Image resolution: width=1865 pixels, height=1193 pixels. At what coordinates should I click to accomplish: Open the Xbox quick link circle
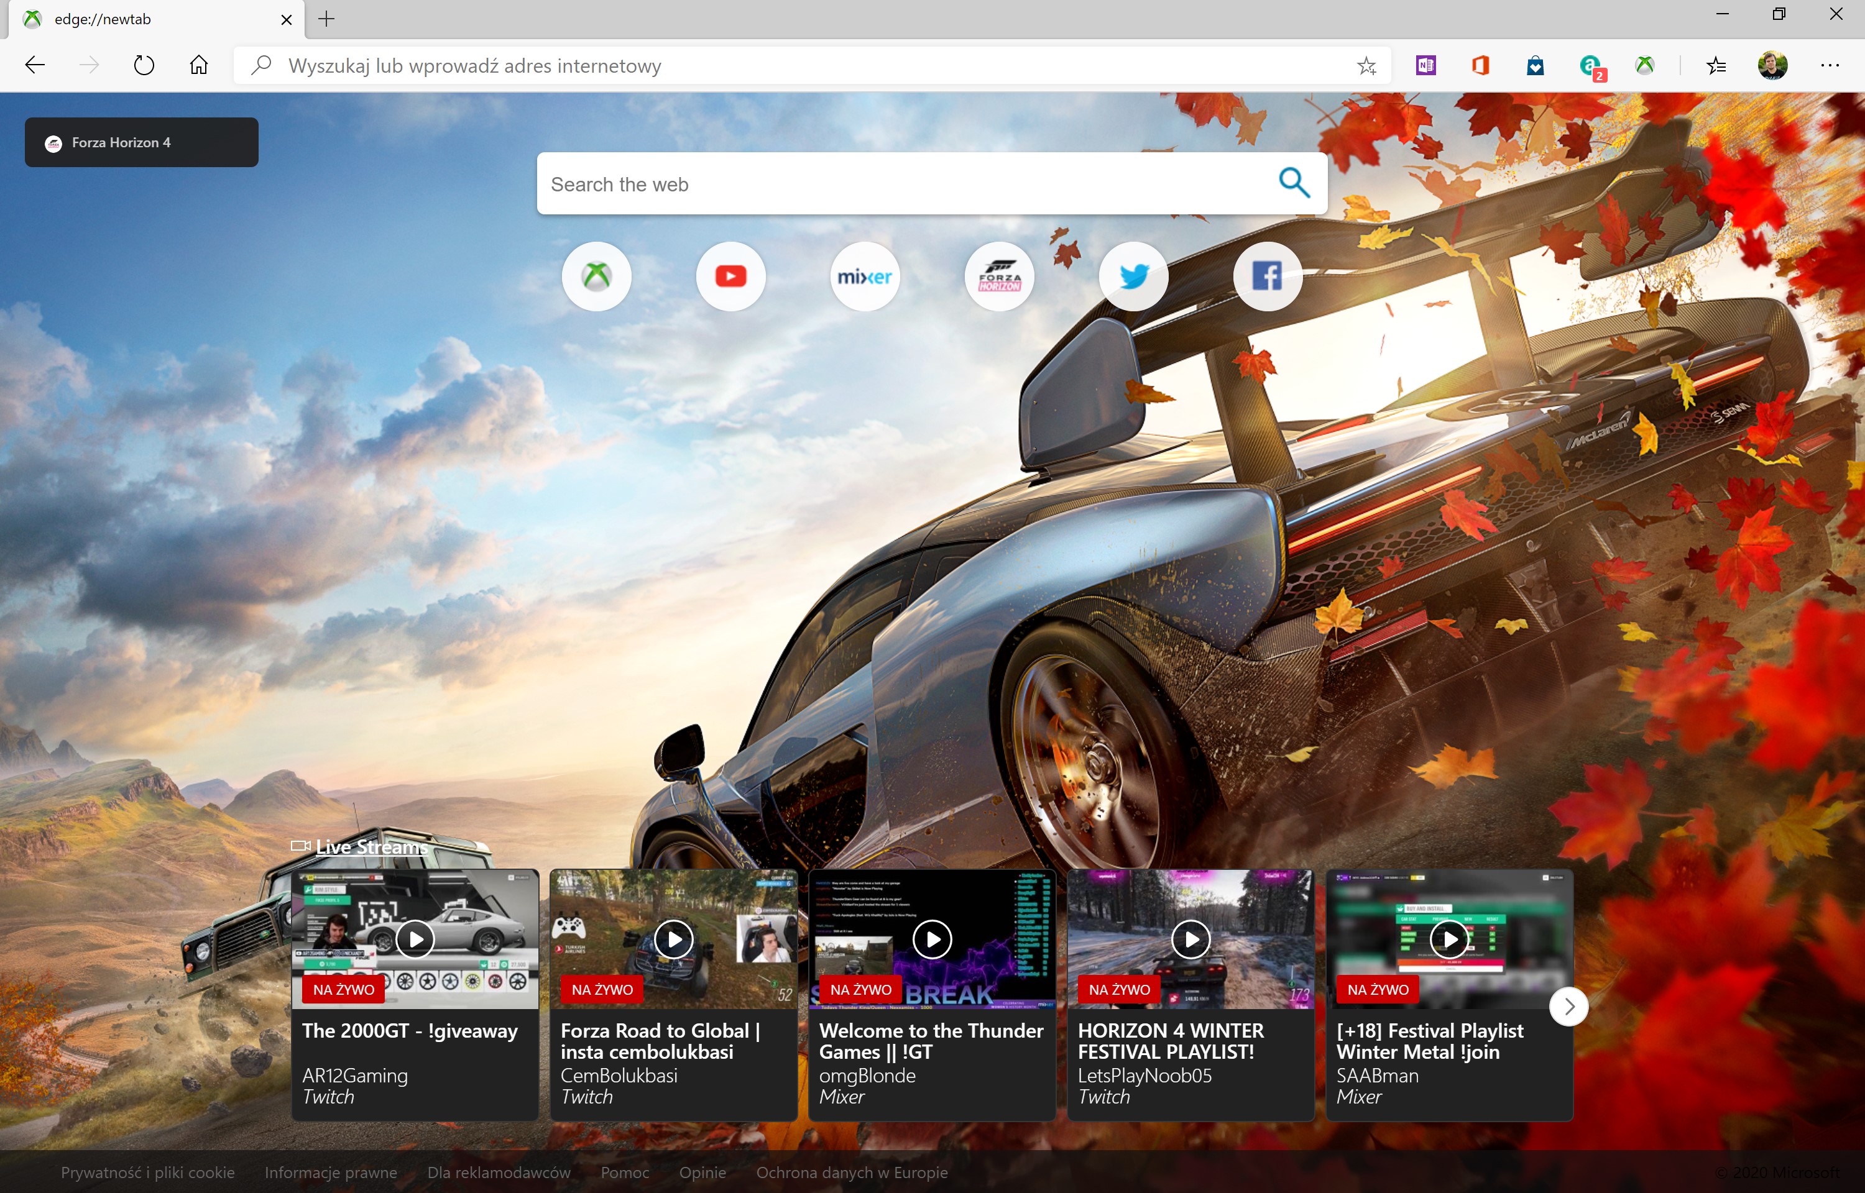point(597,277)
